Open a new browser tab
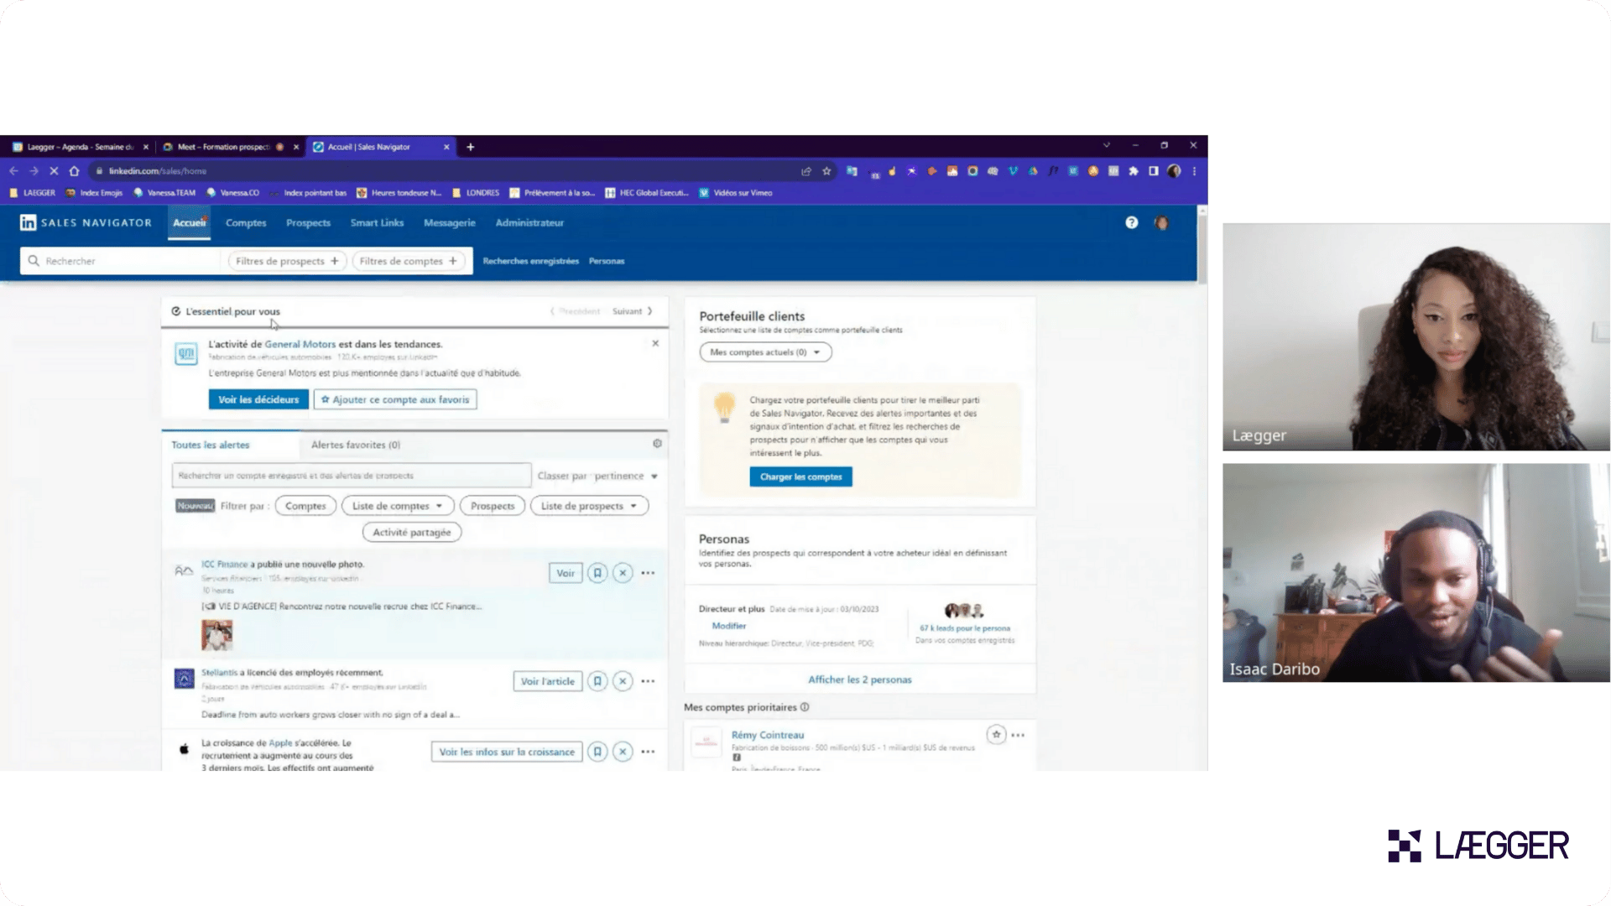1611x906 pixels. pos(471,147)
